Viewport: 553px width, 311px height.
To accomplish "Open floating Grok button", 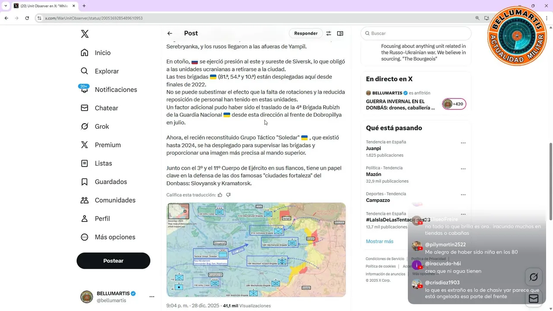I will pyautogui.click(x=534, y=277).
